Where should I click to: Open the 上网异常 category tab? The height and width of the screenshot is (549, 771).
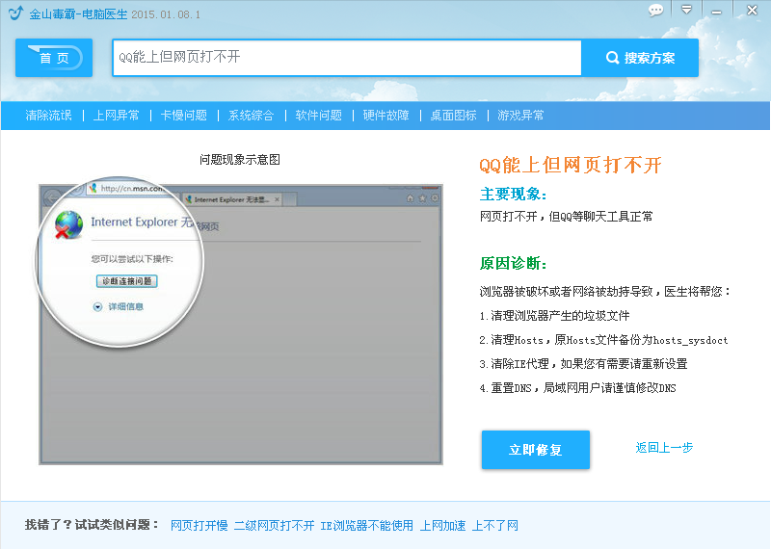point(116,116)
